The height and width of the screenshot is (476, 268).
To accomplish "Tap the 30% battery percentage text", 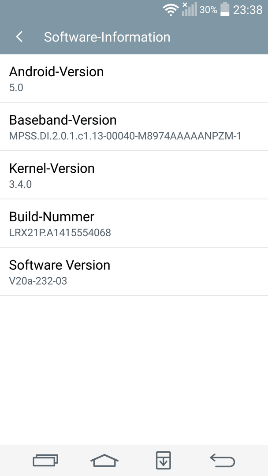I will [x=208, y=10].
